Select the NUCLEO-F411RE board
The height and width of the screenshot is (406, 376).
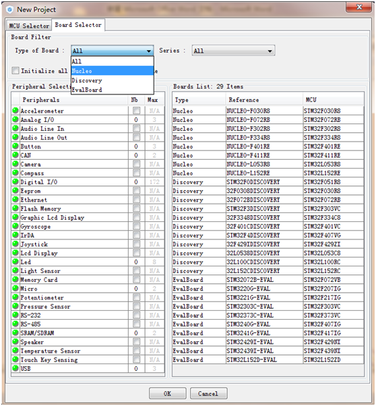pyautogui.click(x=268, y=155)
